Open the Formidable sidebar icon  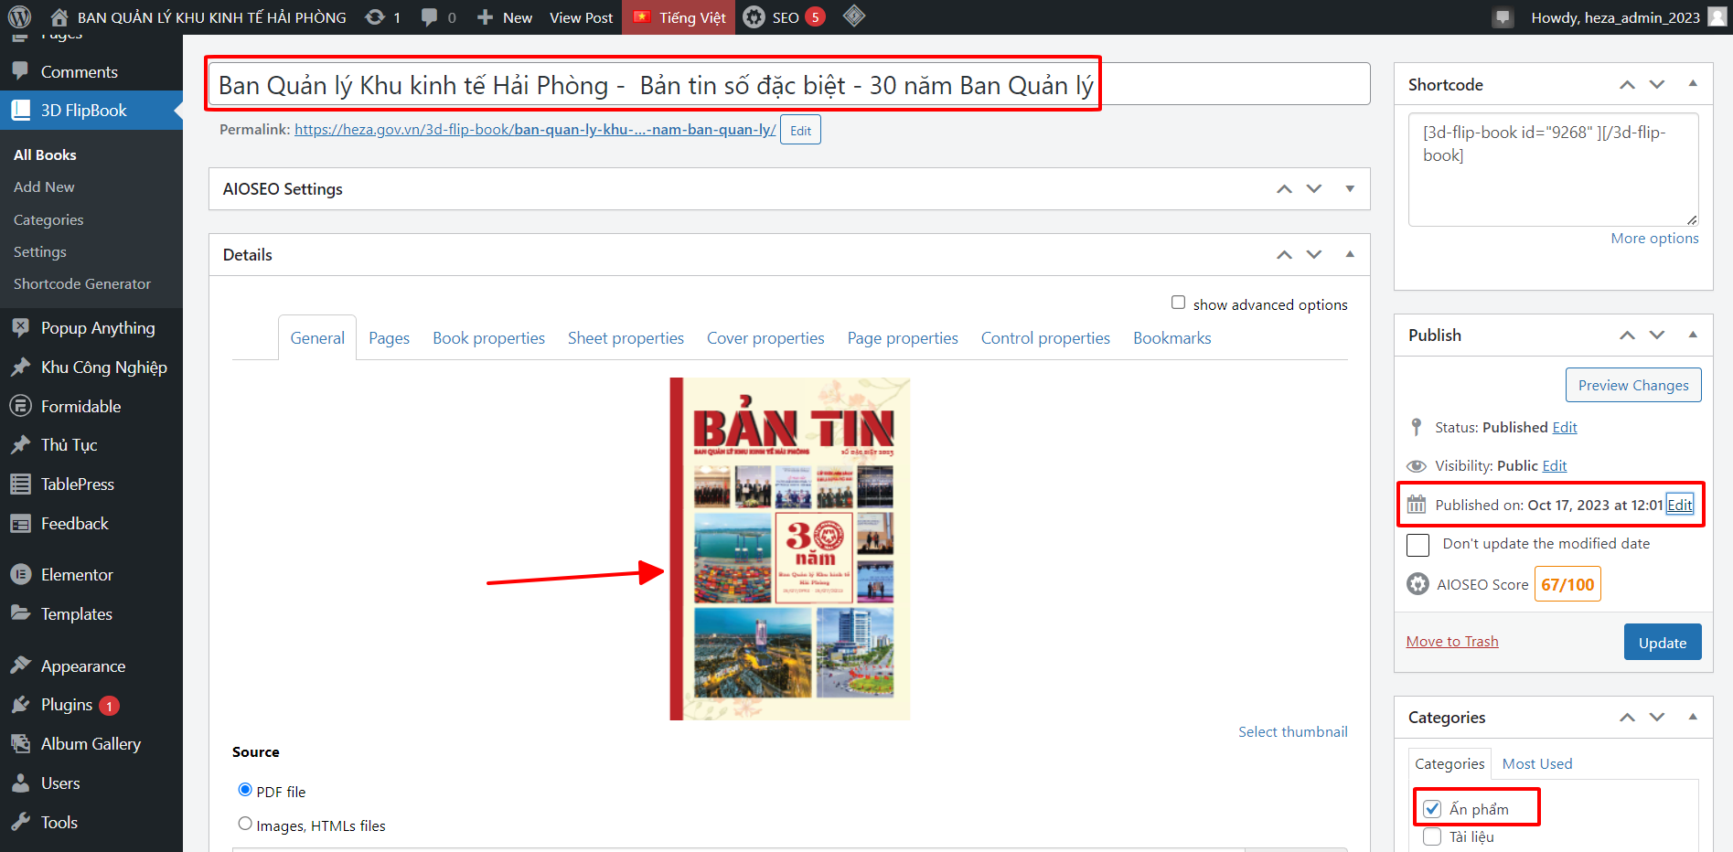point(20,407)
